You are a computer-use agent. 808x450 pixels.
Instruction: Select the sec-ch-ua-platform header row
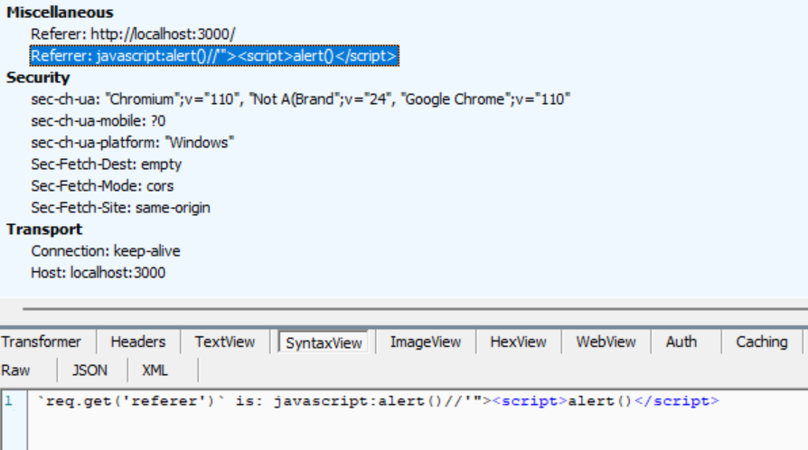click(133, 142)
